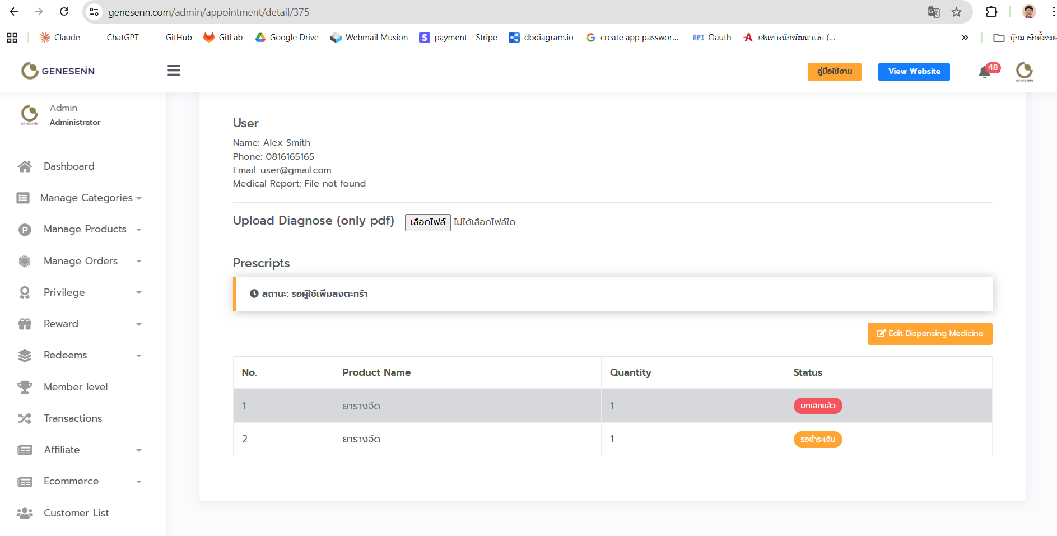Viewport: 1057px width, 536px height.
Task: Open the GitLab bookmark
Action: 223,38
